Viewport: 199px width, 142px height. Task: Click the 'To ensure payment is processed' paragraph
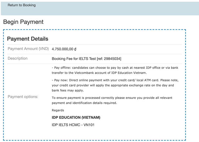pyautogui.click(x=112, y=100)
